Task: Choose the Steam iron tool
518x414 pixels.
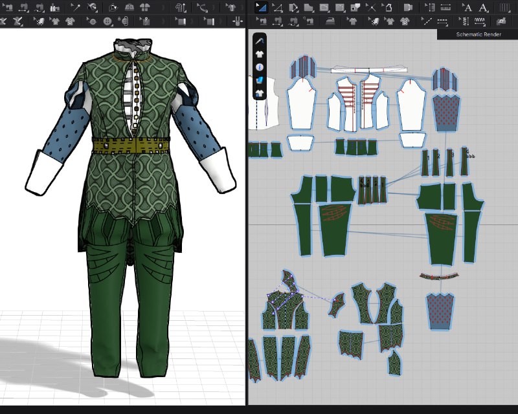Action: (330, 22)
